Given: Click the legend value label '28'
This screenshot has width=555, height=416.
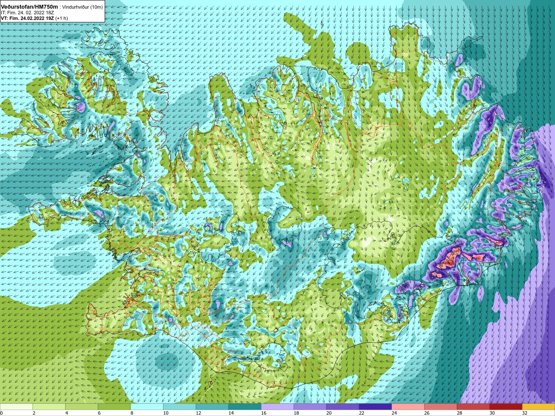Looking at the screenshot, I should (460, 413).
